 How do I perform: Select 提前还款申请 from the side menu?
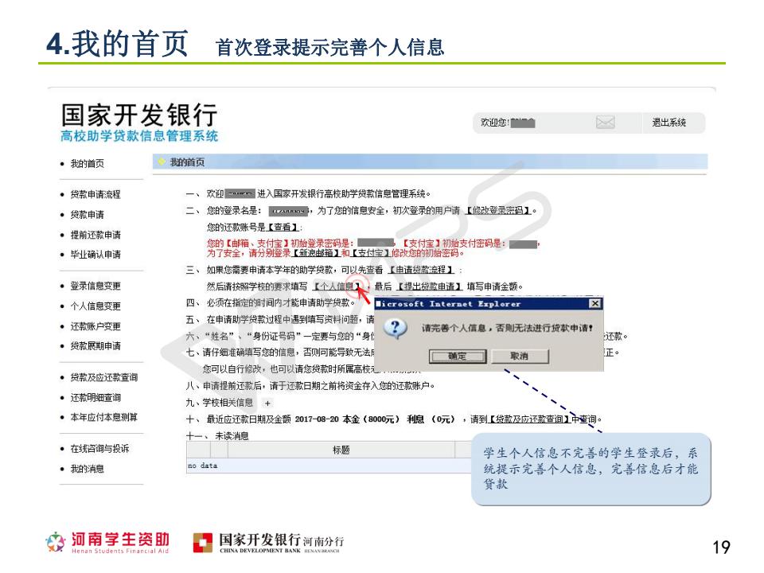[x=95, y=235]
